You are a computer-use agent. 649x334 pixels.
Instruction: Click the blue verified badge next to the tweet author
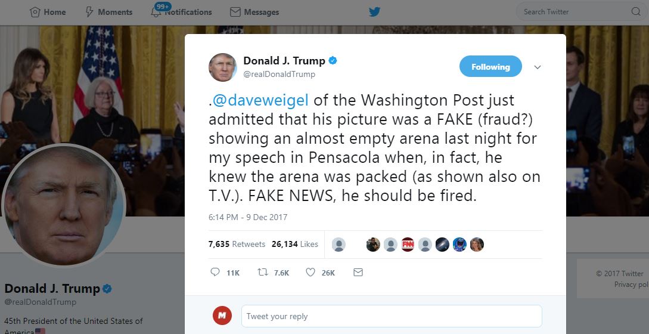(x=333, y=60)
